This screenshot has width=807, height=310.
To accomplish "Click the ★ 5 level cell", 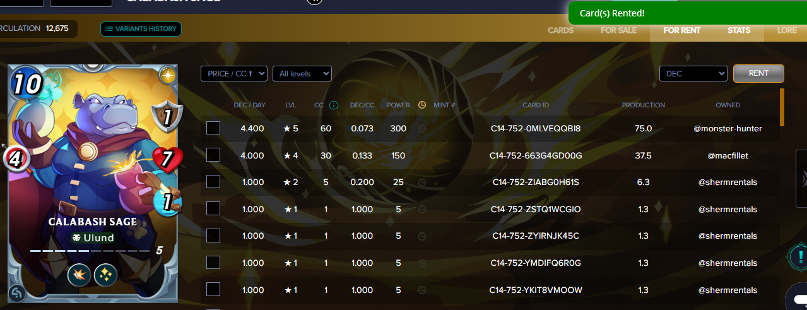I will pyautogui.click(x=290, y=128).
